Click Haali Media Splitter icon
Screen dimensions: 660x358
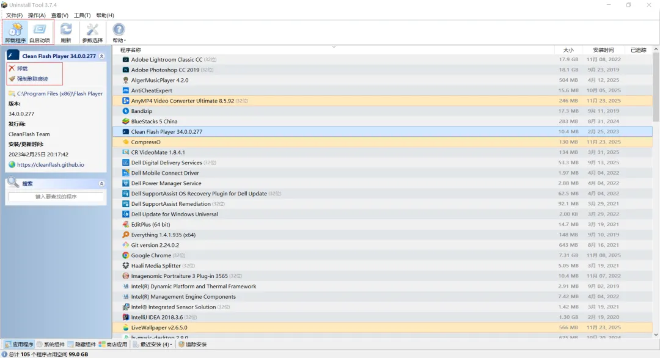tap(125, 266)
